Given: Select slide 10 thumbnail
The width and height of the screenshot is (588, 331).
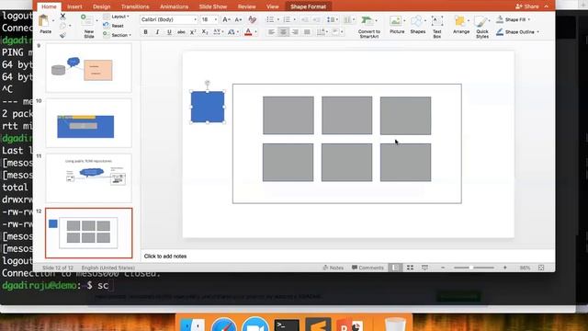Looking at the screenshot, I should tap(88, 123).
